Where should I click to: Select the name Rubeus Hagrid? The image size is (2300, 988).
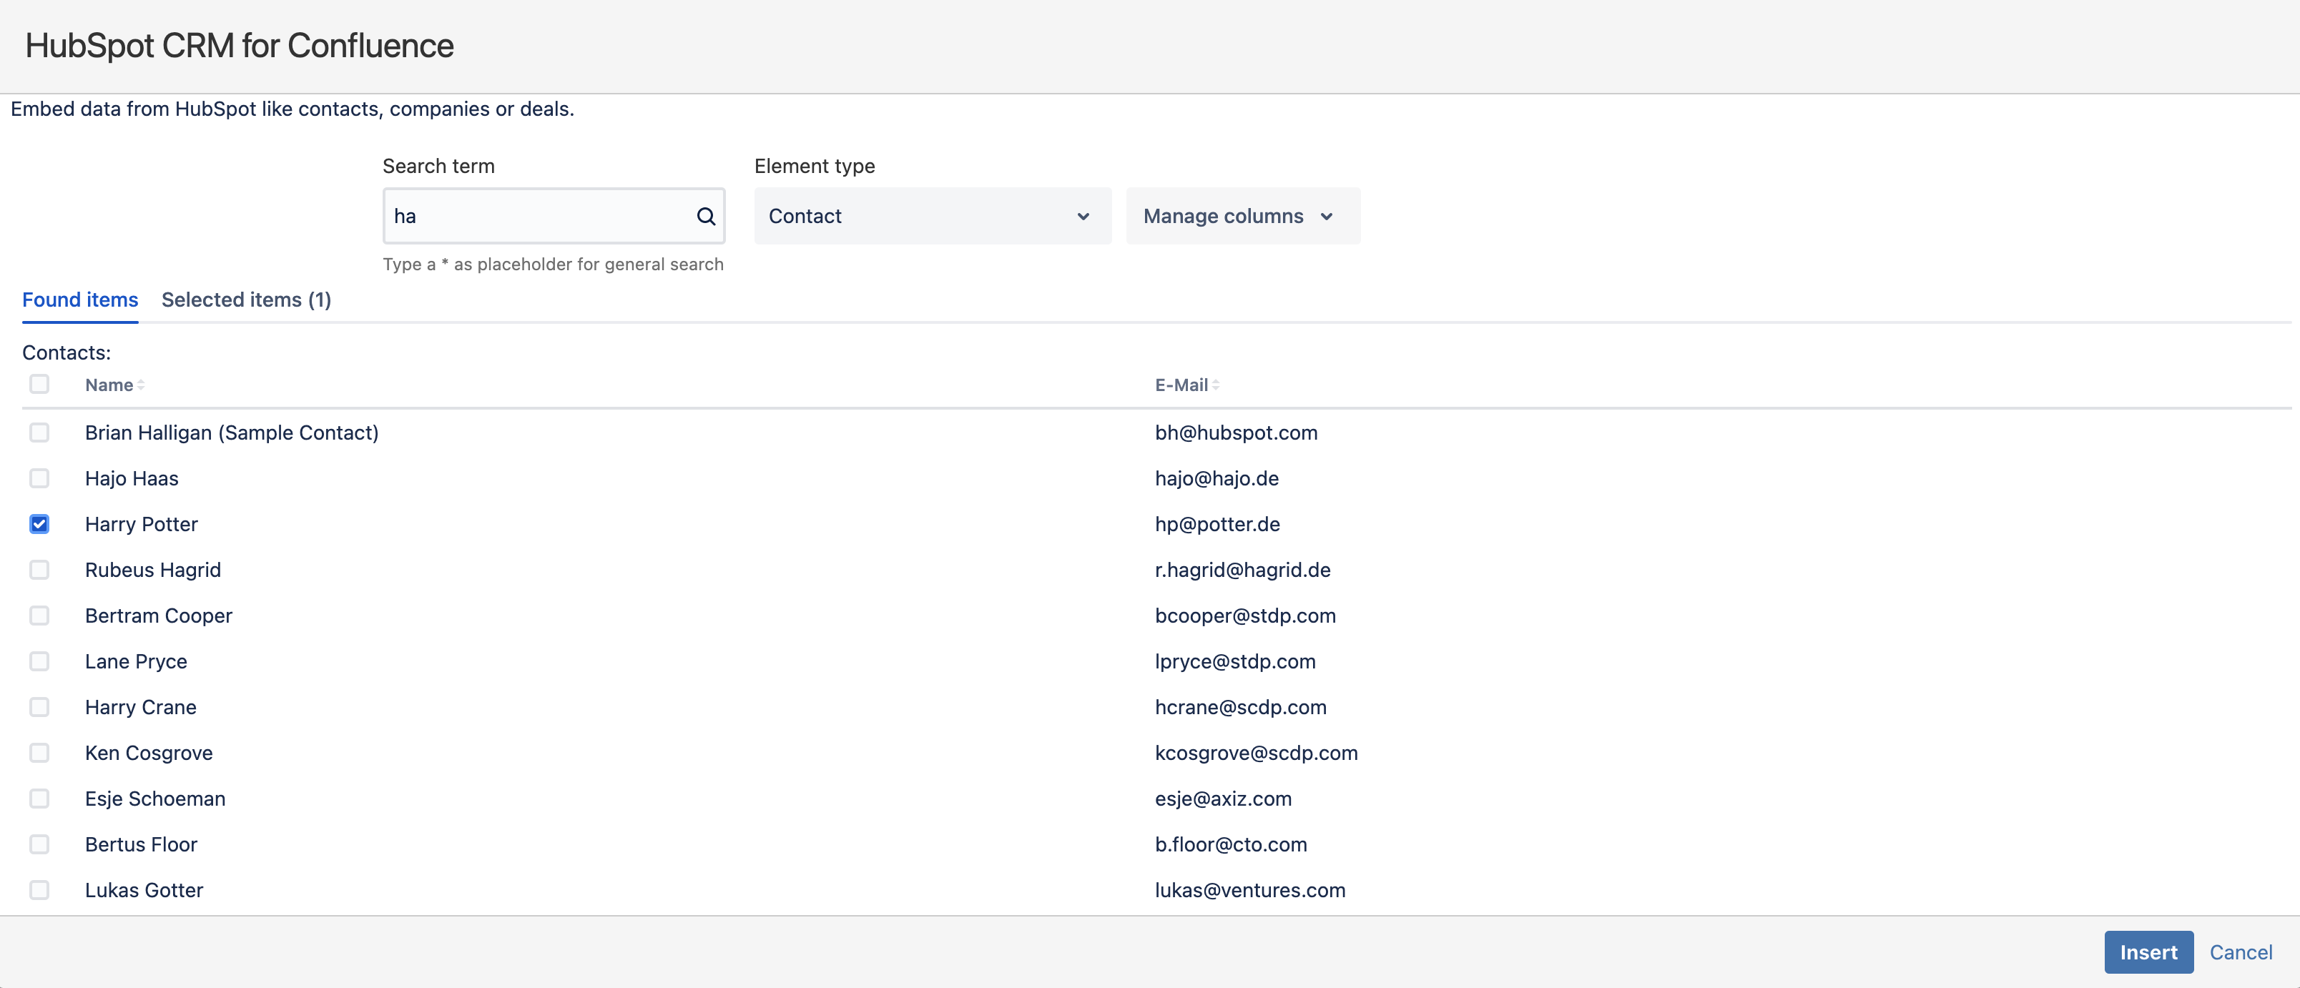pos(152,570)
